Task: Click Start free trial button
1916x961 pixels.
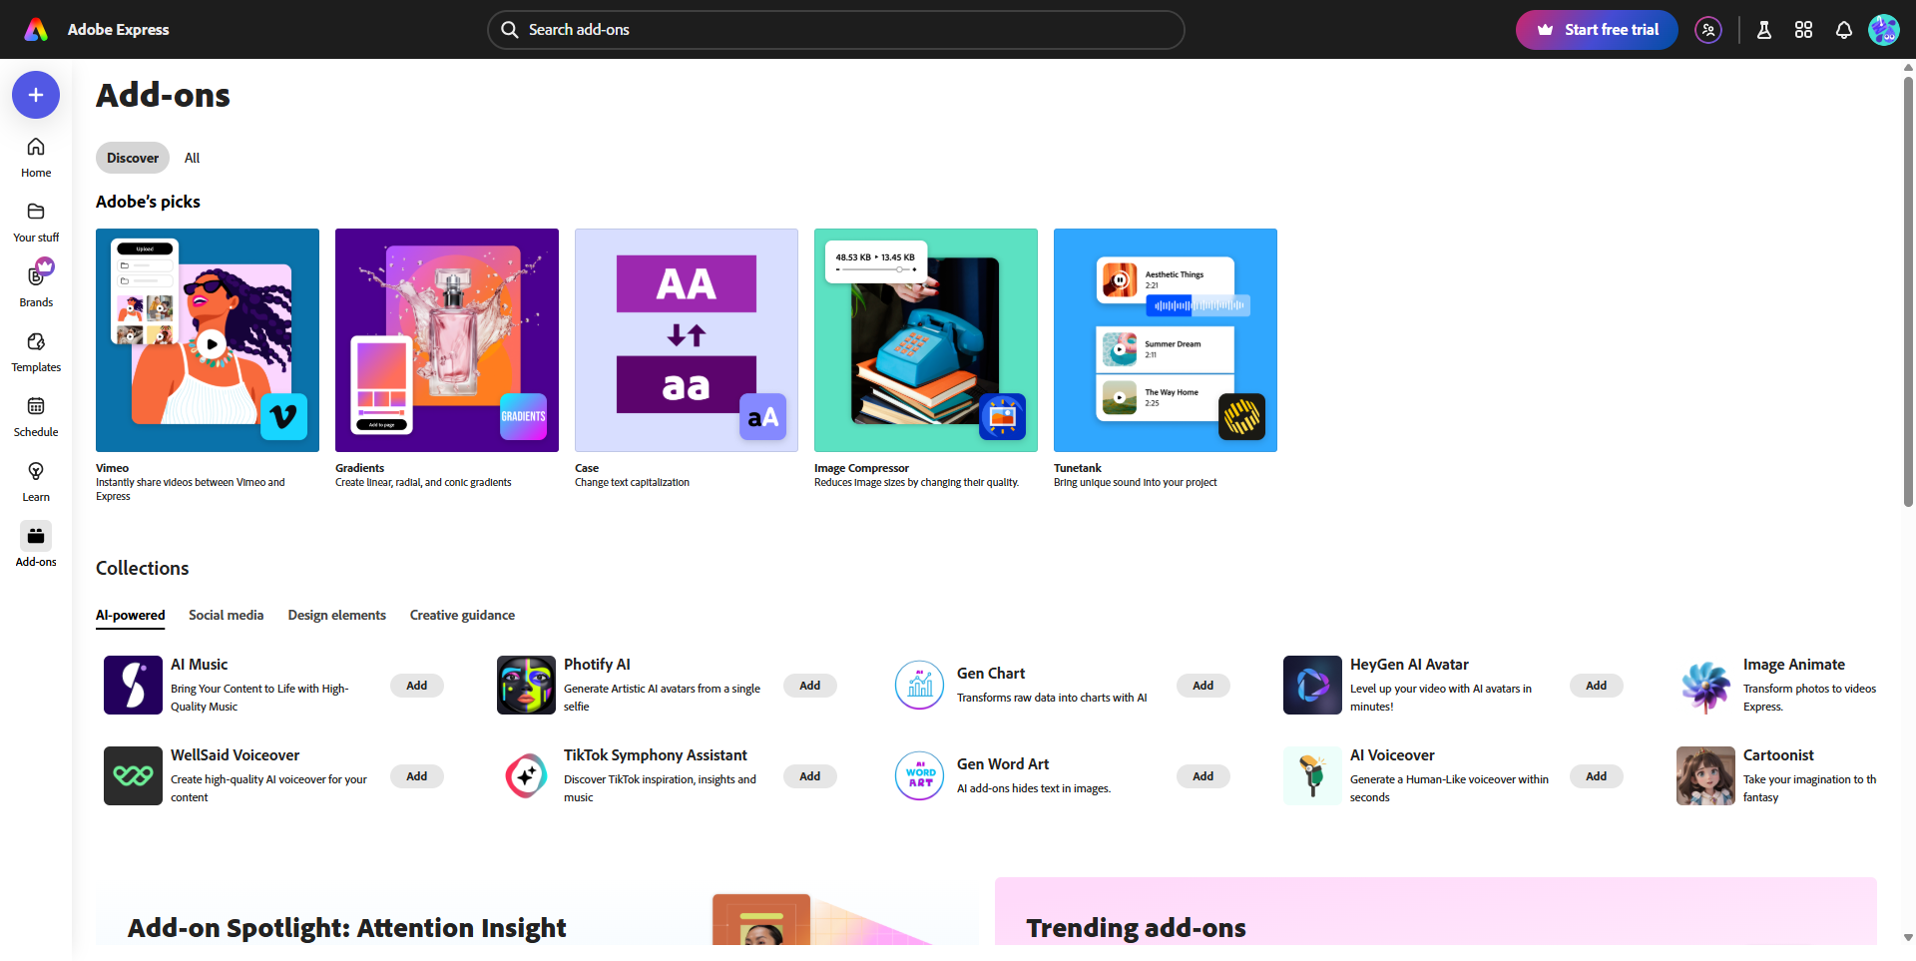Action: [1596, 30]
